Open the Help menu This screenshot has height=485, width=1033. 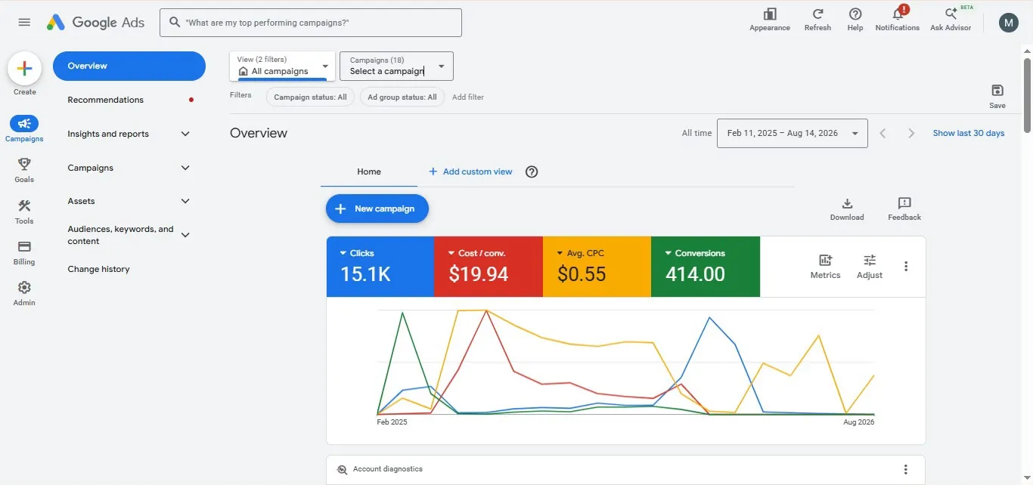click(855, 20)
